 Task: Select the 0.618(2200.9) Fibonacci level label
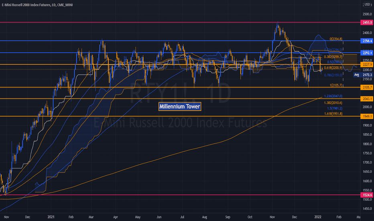pyautogui.click(x=333, y=68)
